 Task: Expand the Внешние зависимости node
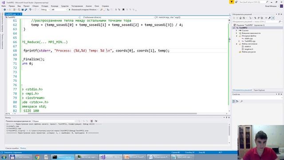point(237,33)
